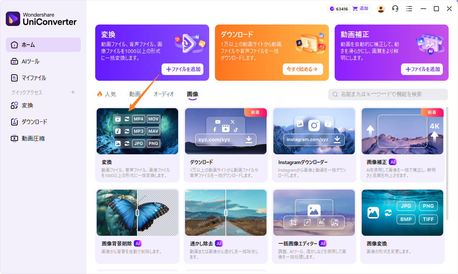Expand quick access with the plus button
Viewport: 458px width, 274px height.
(x=73, y=92)
